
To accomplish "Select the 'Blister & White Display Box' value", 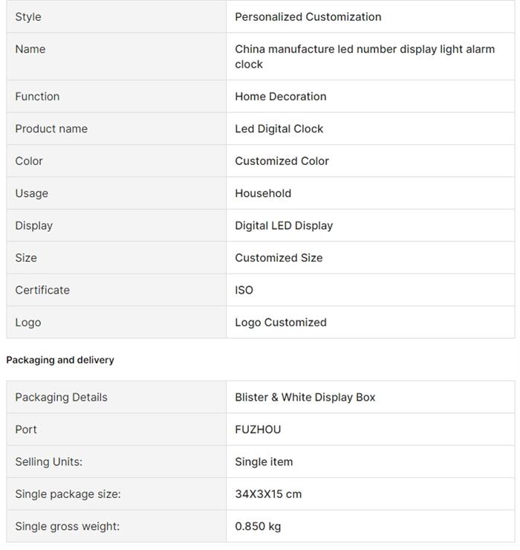I will click(x=305, y=398).
